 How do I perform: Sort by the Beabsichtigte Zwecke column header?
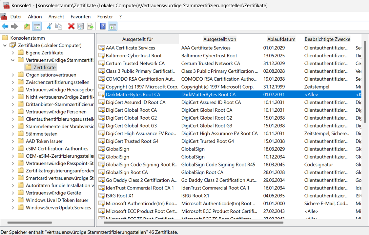(327, 39)
